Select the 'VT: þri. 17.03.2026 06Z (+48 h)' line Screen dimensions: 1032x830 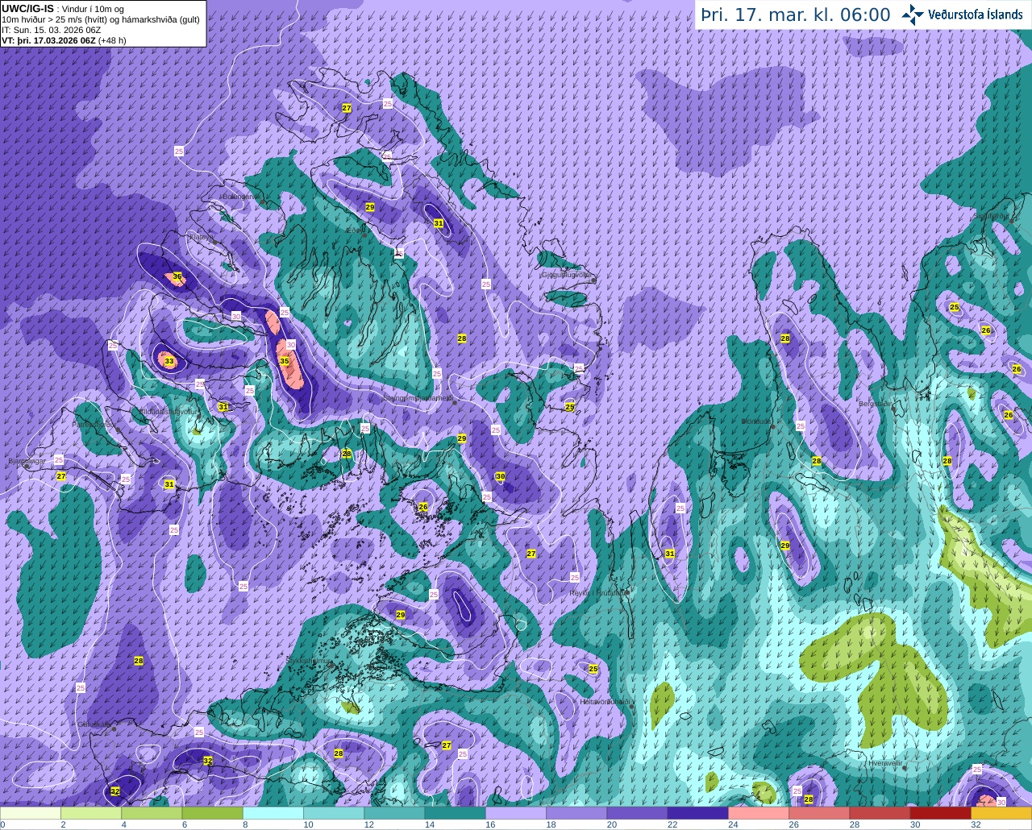(x=64, y=40)
